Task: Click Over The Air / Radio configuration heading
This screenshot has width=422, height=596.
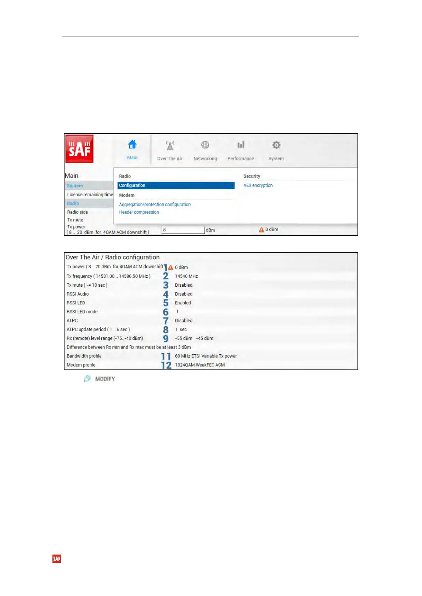Action: pyautogui.click(x=113, y=257)
